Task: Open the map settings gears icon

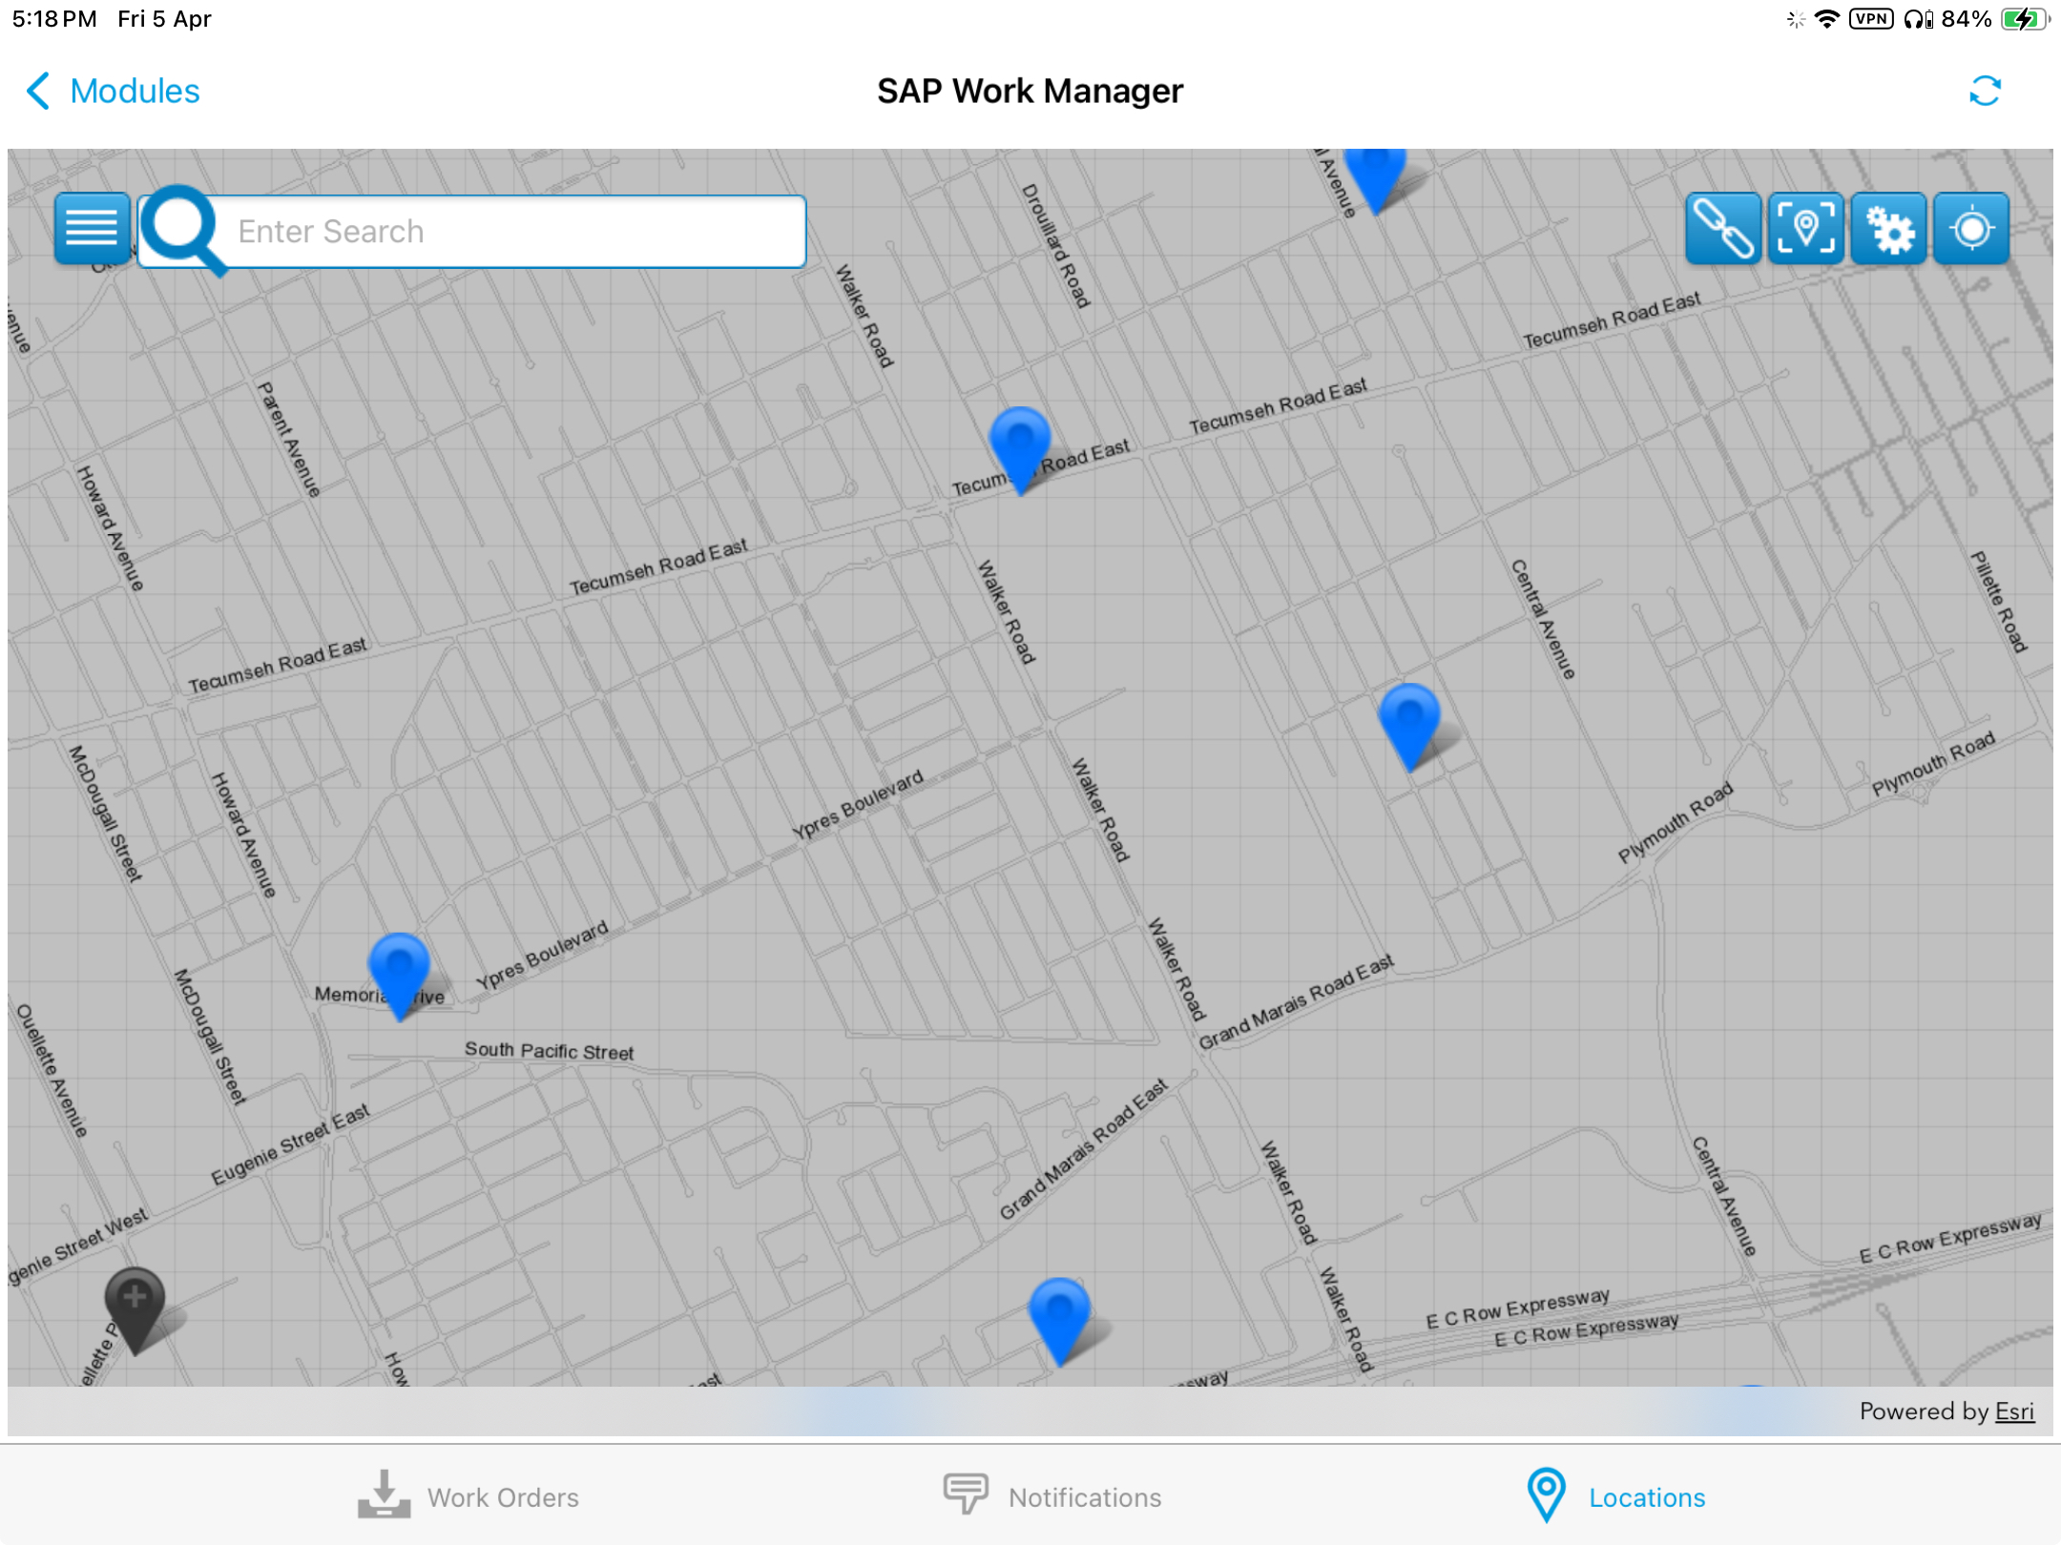Action: [1889, 228]
